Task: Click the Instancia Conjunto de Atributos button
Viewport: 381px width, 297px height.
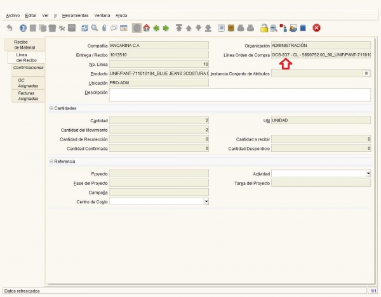Action: 366,73
